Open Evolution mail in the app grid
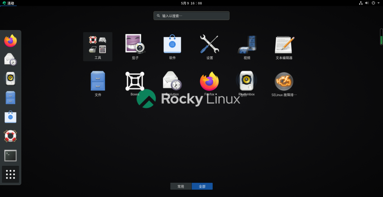 click(x=172, y=84)
